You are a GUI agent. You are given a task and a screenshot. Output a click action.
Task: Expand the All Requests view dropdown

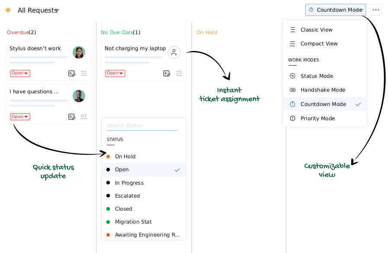point(58,10)
